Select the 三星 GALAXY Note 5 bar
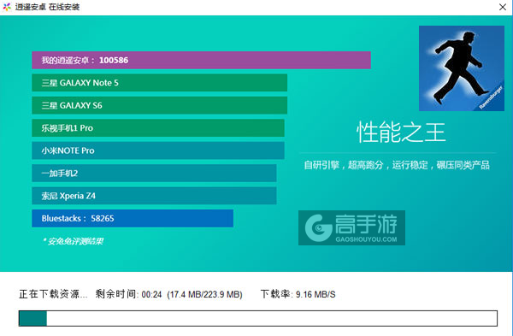This screenshot has height=336, width=513. 159,83
